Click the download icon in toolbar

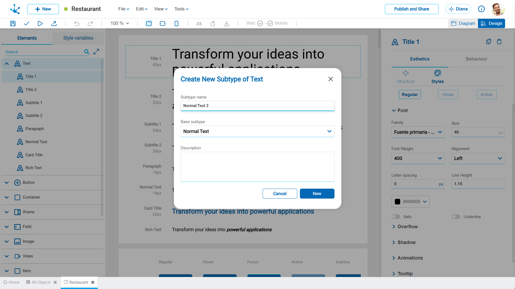click(x=227, y=24)
